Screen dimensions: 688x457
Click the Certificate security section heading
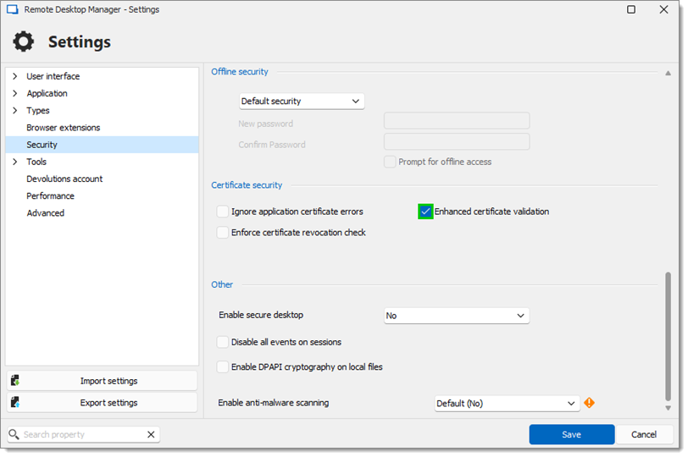247,184
